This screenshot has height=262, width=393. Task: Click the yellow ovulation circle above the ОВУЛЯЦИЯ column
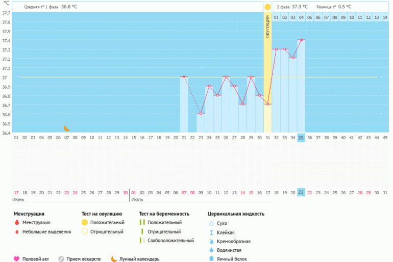267,7
